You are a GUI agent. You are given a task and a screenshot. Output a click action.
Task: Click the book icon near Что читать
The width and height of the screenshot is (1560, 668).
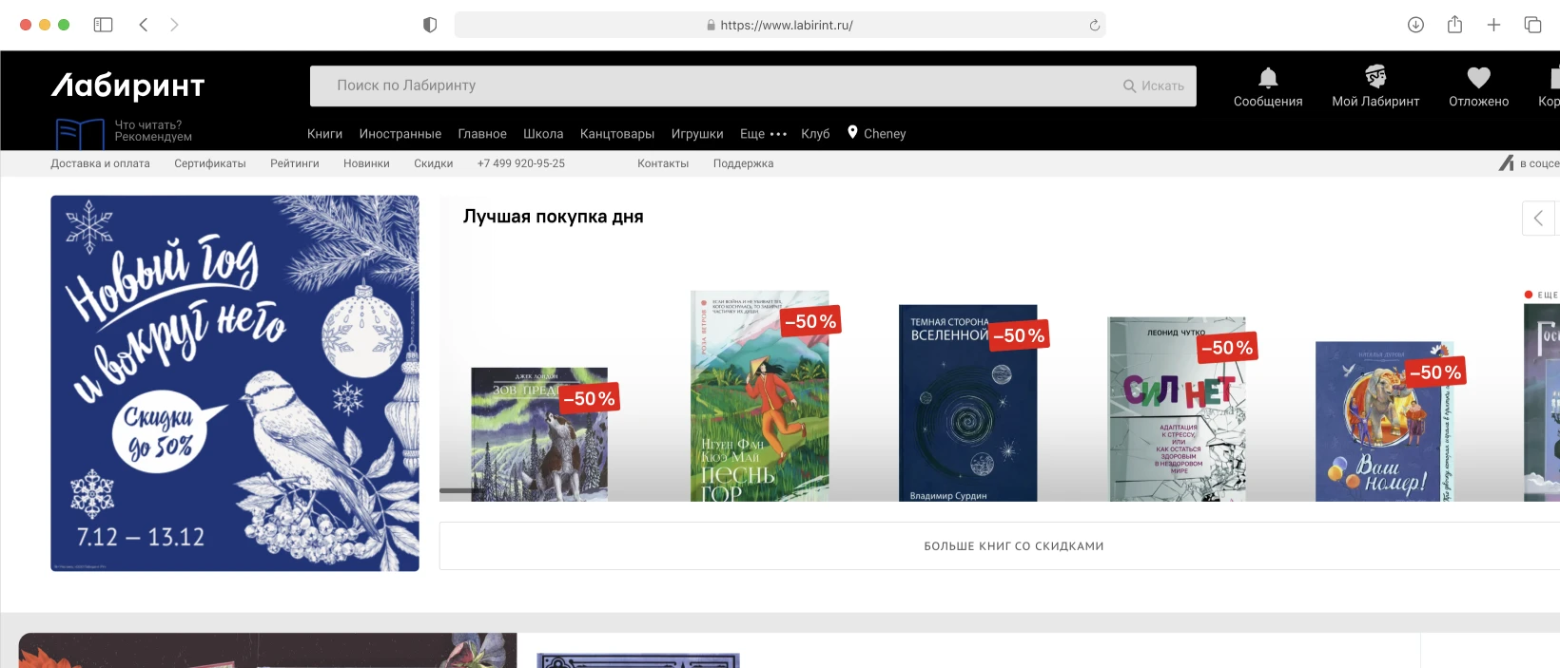pyautogui.click(x=80, y=134)
